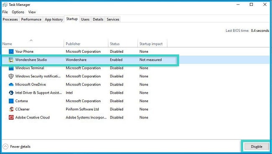The image size is (272, 154).
Task: Click the Disable button
Action: click(257, 146)
